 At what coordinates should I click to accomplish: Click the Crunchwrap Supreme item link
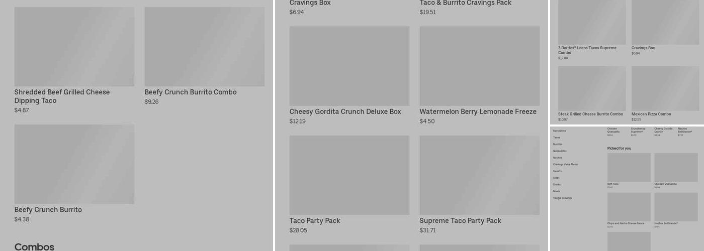point(638,131)
